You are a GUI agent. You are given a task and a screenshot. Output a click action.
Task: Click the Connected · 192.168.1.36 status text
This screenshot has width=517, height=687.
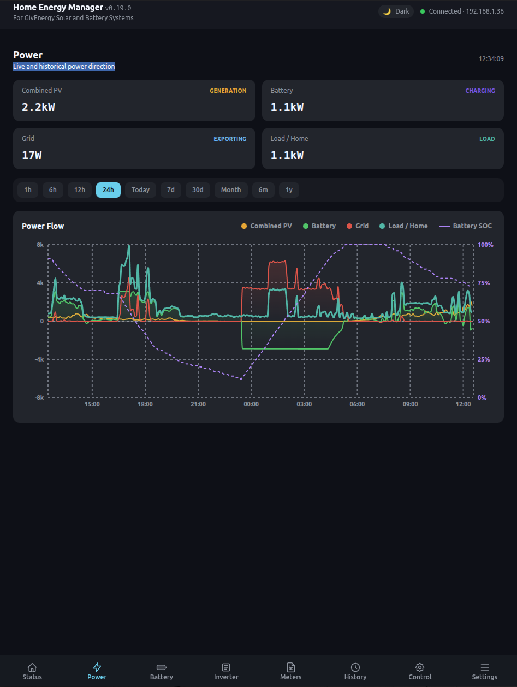pos(466,11)
